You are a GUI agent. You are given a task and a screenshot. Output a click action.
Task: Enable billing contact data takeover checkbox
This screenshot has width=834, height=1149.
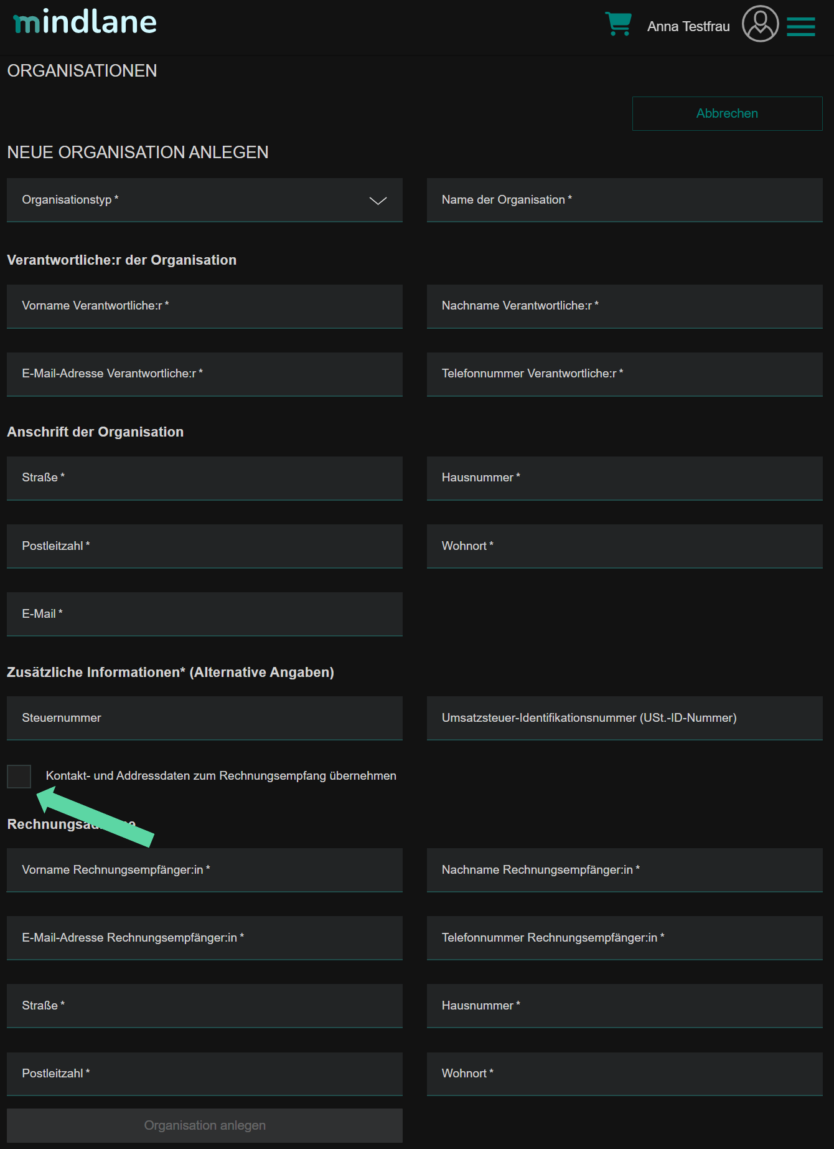click(19, 776)
